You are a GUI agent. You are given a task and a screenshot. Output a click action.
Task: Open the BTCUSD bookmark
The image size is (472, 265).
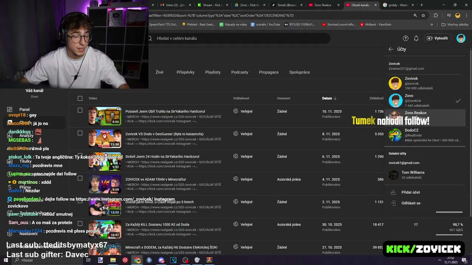[x=299, y=25]
